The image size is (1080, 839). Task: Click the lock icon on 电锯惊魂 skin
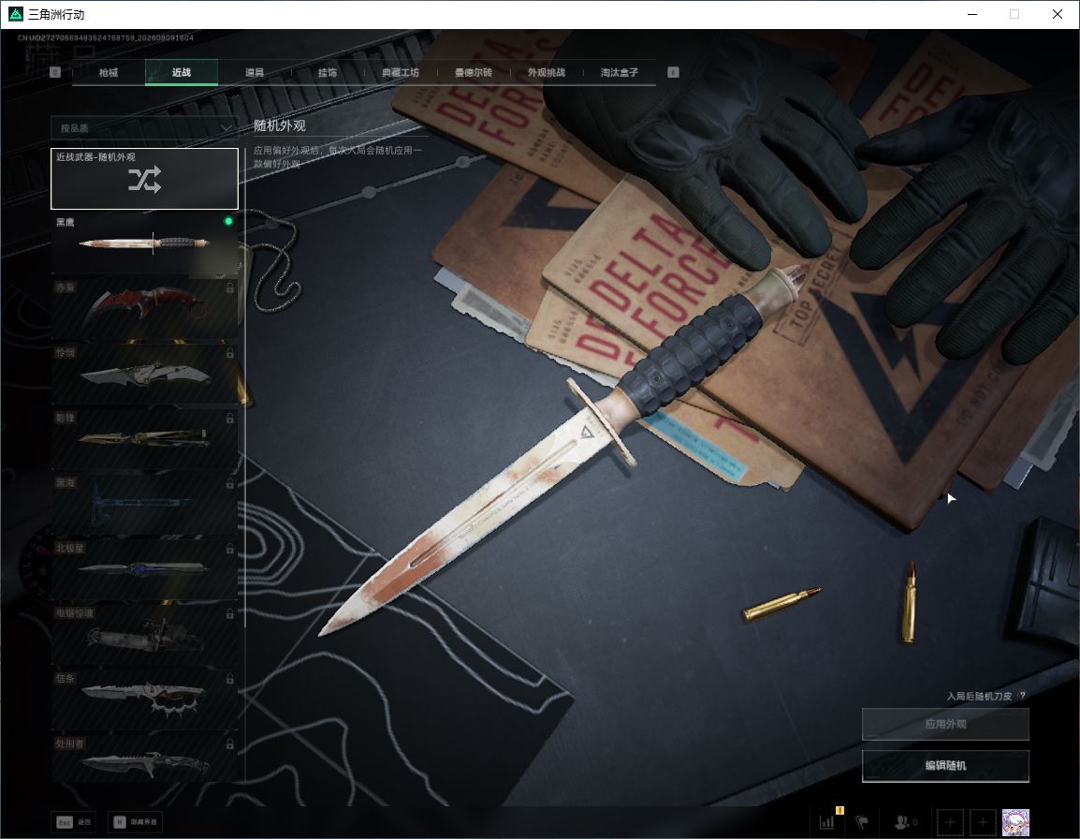tap(230, 613)
